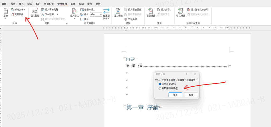Open the 插入 (Insert) ribbon tab
The image size is (271, 127).
(x=21, y=4)
